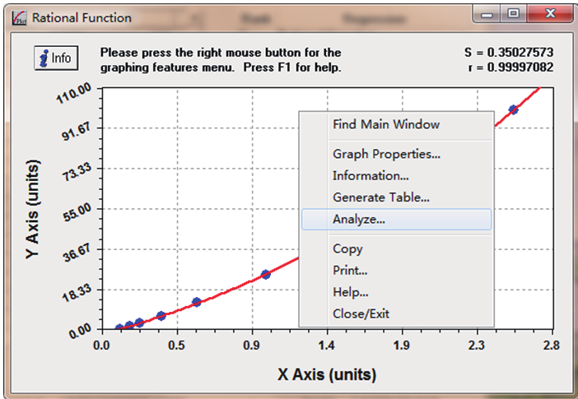Choose Close/Exit in the context menu
This screenshot has height=399, width=578.
(361, 313)
